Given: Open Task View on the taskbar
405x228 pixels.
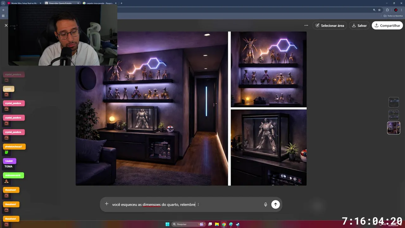Looking at the screenshot, I should [x=210, y=224].
